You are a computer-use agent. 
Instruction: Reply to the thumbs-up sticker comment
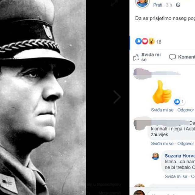point(186,110)
